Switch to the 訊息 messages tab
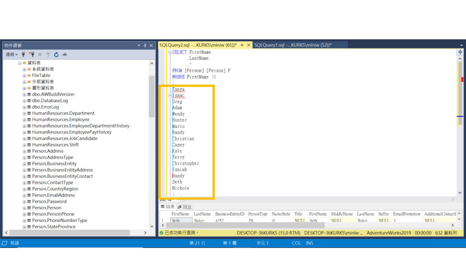Screen dimensions: 466x262 pos(185,207)
